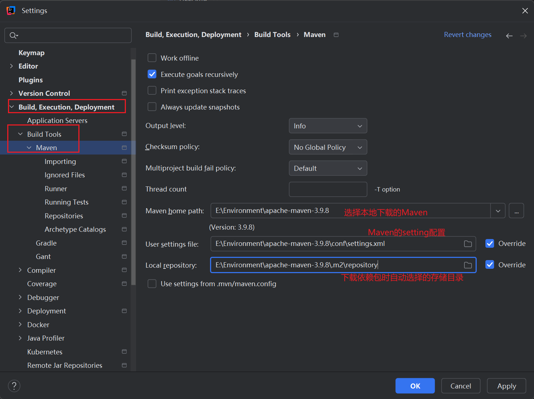The image size is (534, 399).
Task: Toggle Override for User settings file
Action: pos(490,244)
